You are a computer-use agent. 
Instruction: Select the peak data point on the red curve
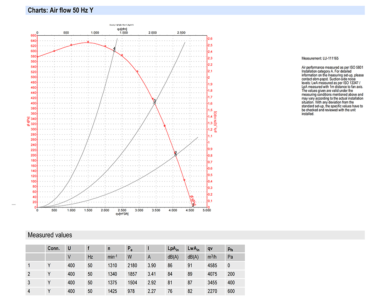(88, 42)
